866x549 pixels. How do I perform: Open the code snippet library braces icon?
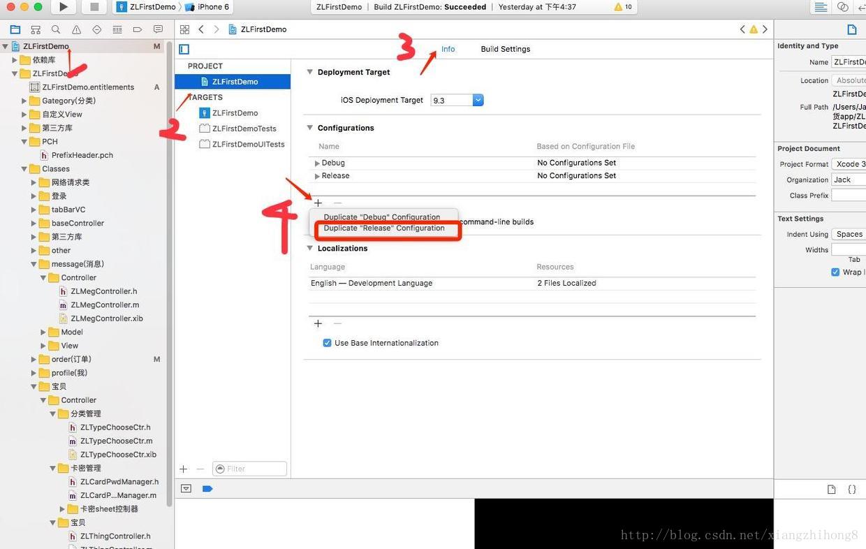852,490
